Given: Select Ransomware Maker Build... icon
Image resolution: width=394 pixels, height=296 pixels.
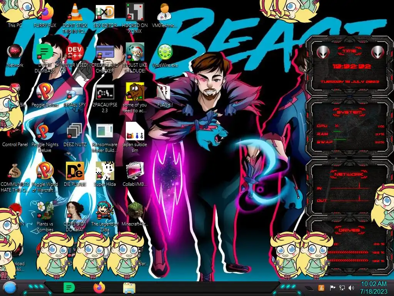Looking at the screenshot, I should tap(105, 138).
